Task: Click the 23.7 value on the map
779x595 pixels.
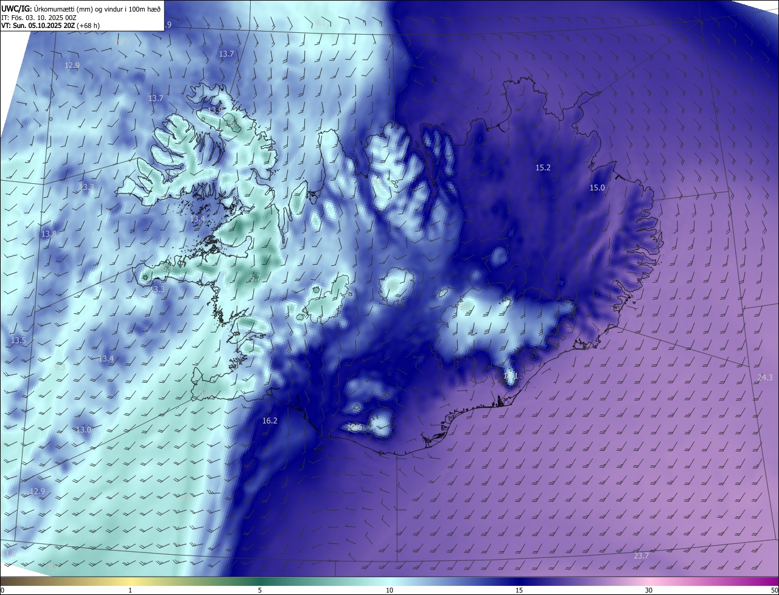Action: [641, 555]
